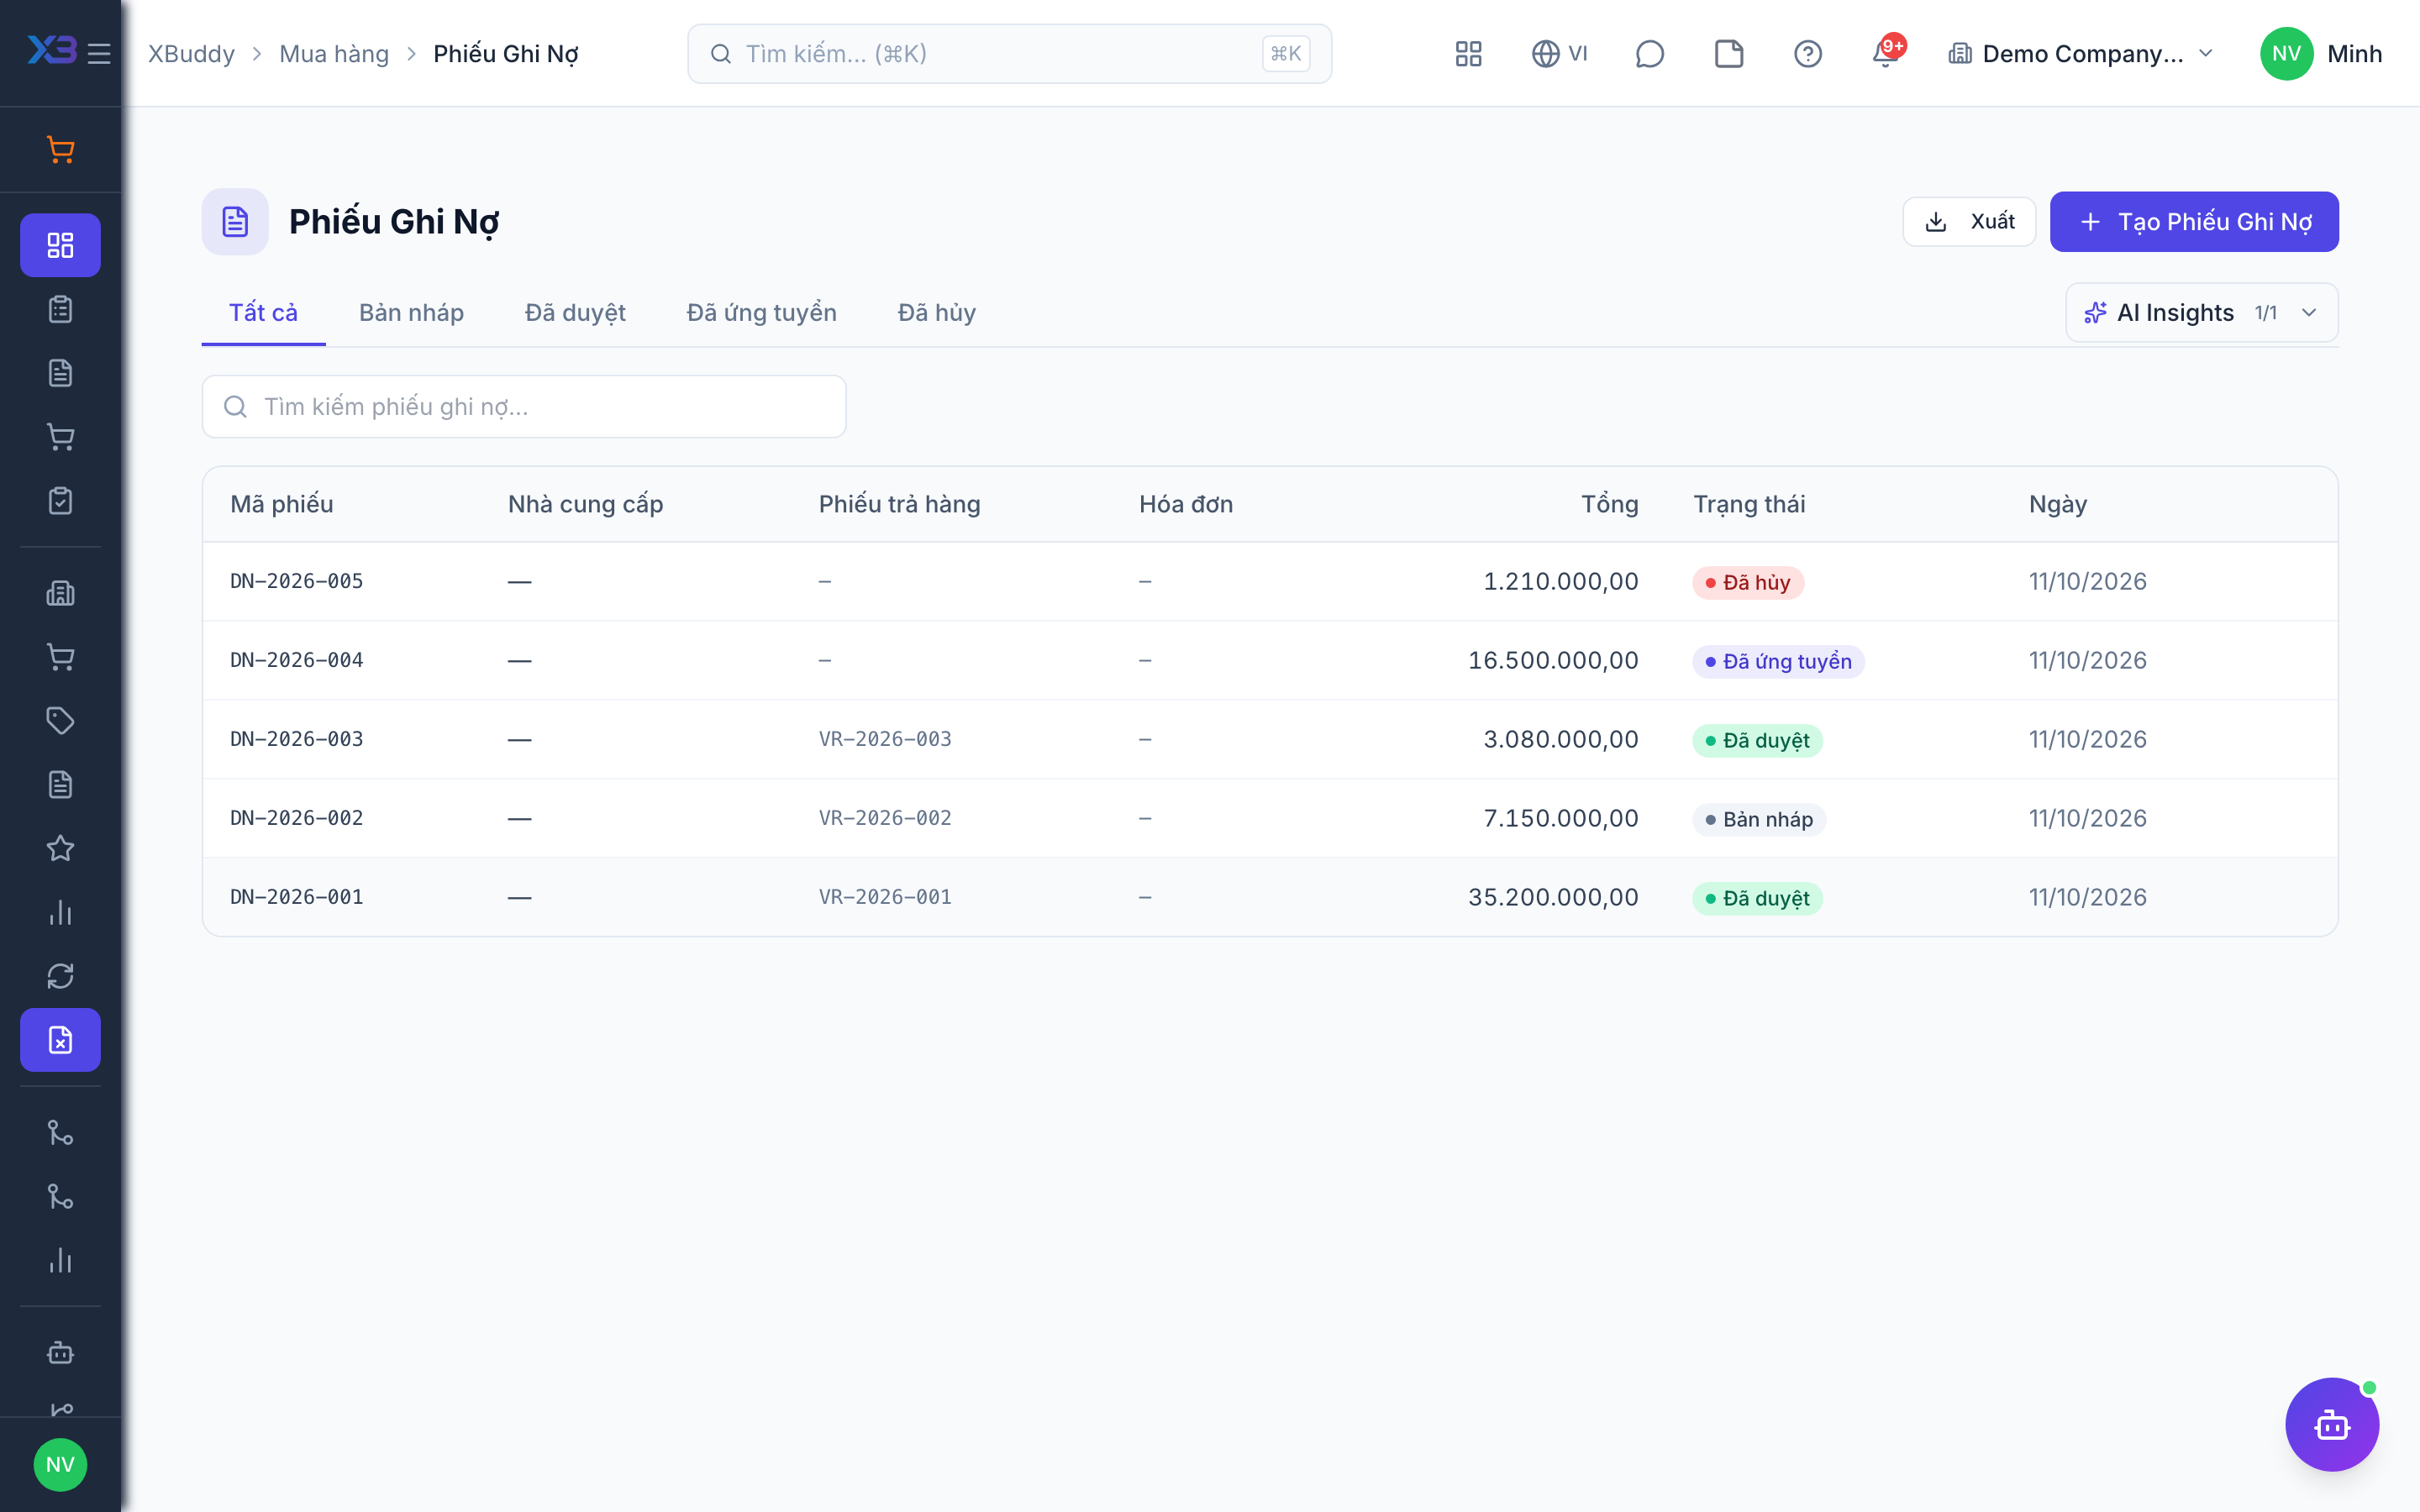Open the sidebar hamburger menu
The height and width of the screenshot is (1512, 2420).
pos(99,53)
